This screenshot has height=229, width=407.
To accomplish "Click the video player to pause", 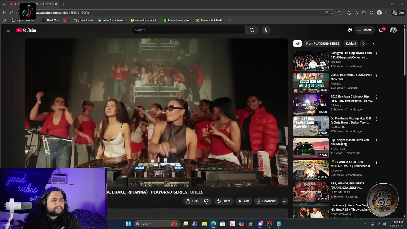I will pos(157,112).
